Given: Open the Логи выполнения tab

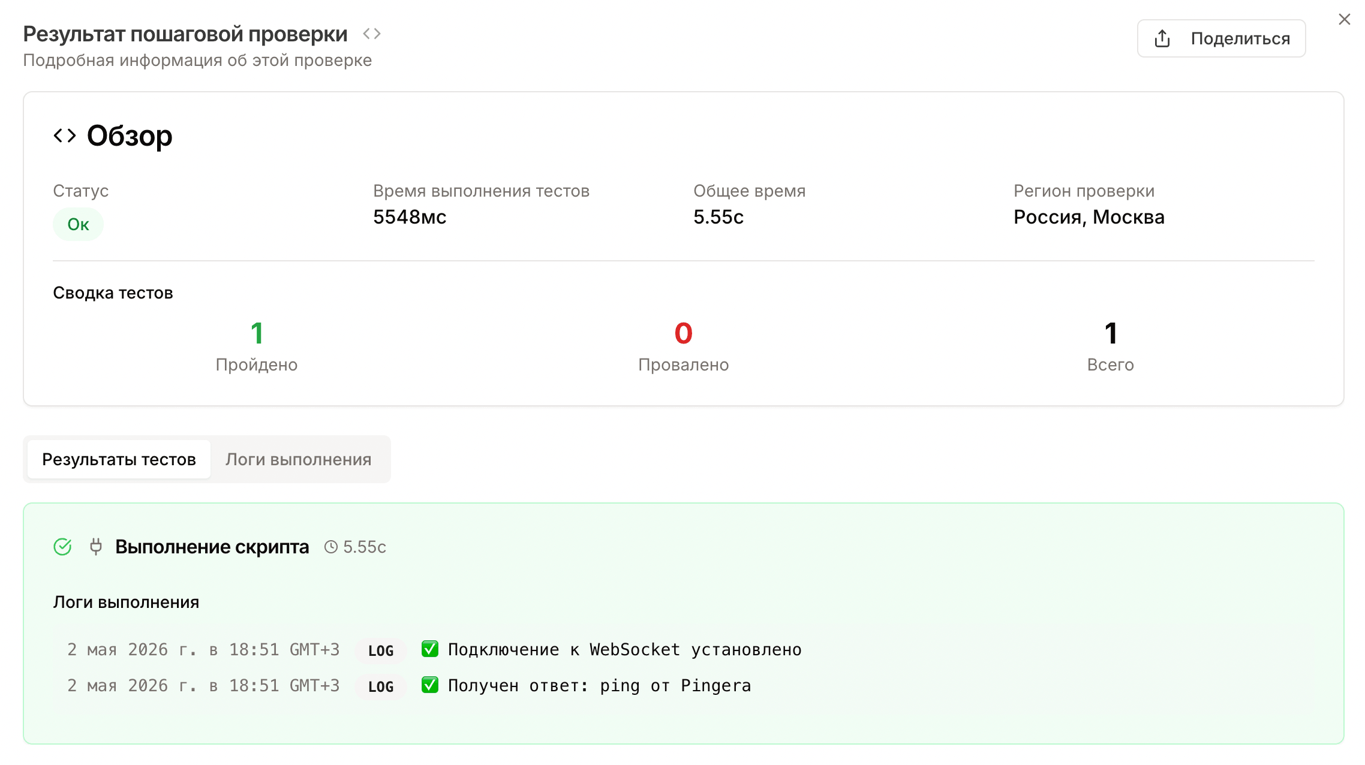Looking at the screenshot, I should point(298,459).
